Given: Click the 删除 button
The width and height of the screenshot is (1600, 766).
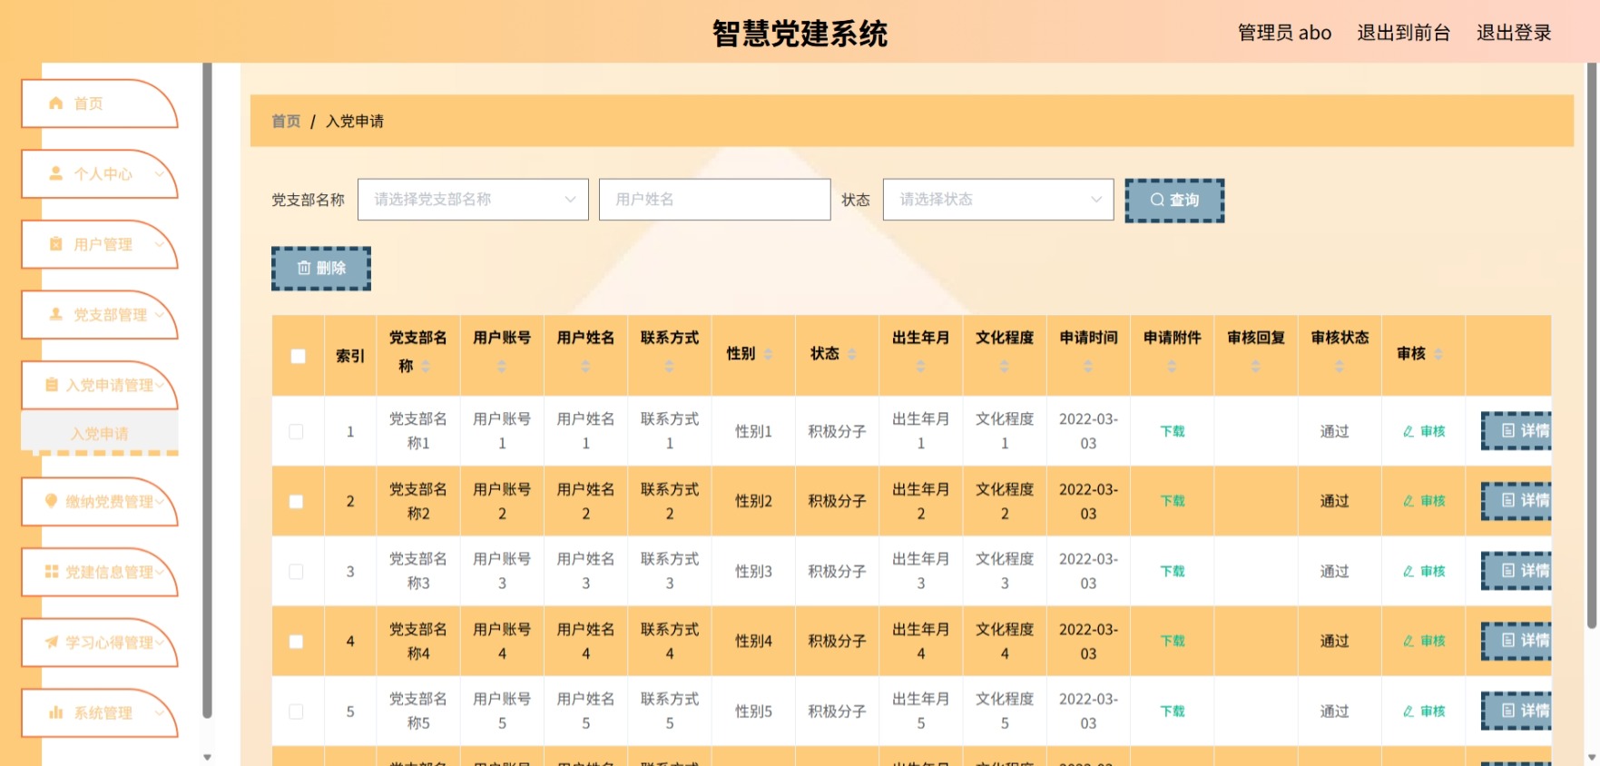Looking at the screenshot, I should (x=321, y=269).
